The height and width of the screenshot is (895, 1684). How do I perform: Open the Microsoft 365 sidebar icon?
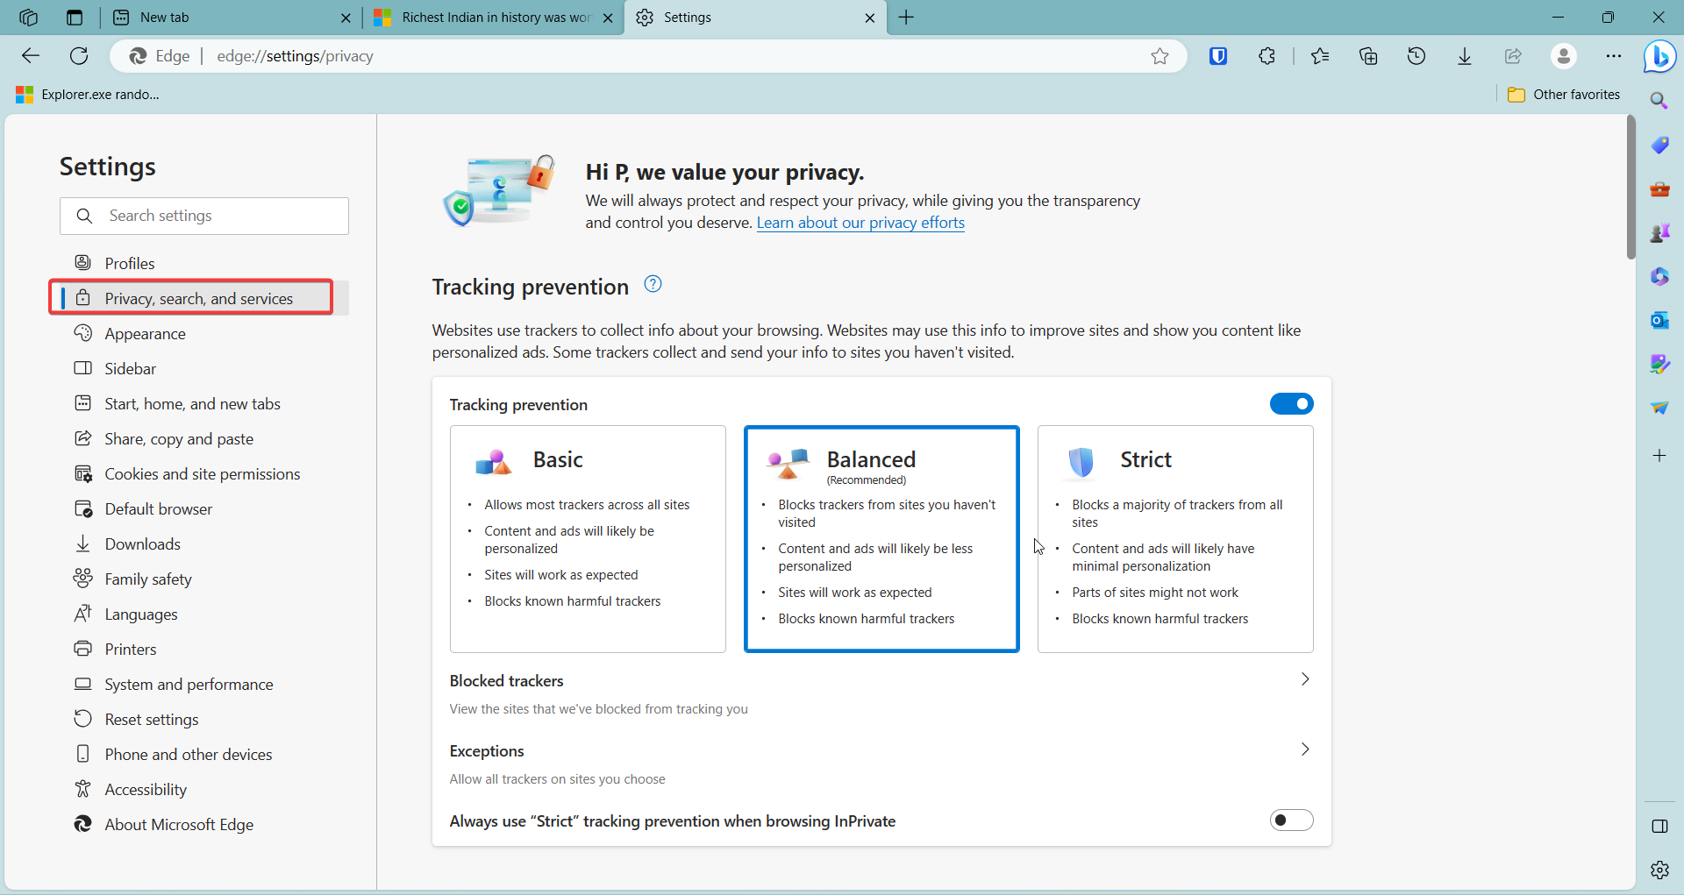pyautogui.click(x=1659, y=277)
